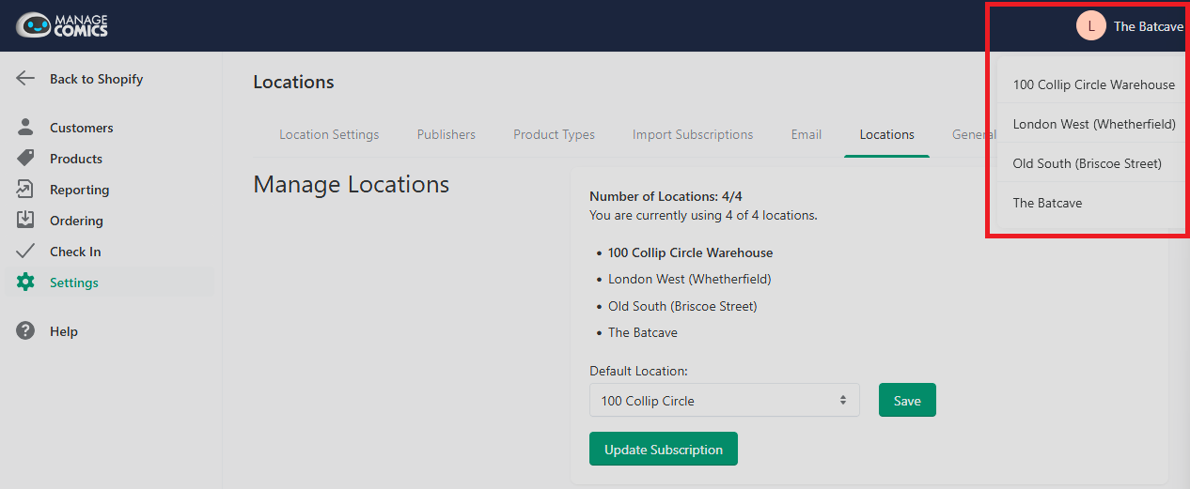1190x489 pixels.
Task: Click London West (Whetherfield) in the bulleted list
Action: (689, 279)
